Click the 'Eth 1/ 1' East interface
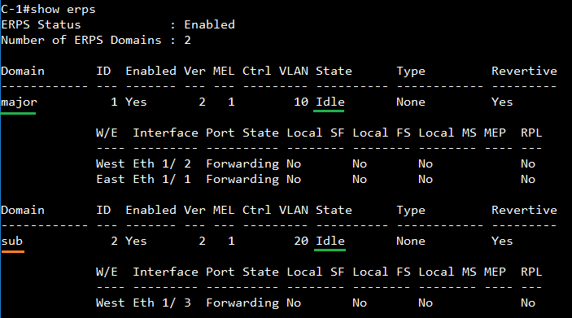Viewport: 572px width, 318px height. click(x=162, y=180)
